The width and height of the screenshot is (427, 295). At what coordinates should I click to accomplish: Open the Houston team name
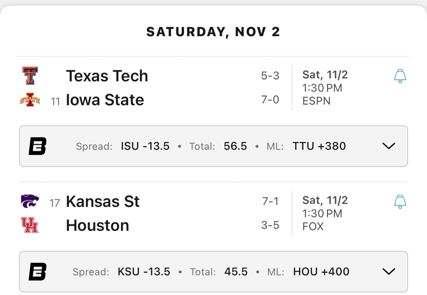[97, 226]
